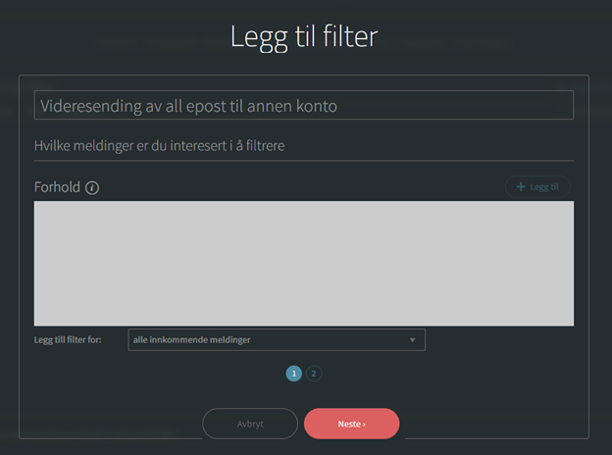Click the divider line under the Hvilke meldinger heading
Viewport: 612px width, 455px height.
304,161
